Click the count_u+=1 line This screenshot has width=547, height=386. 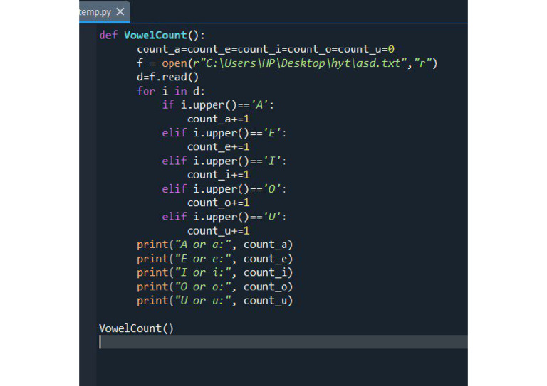(219, 231)
